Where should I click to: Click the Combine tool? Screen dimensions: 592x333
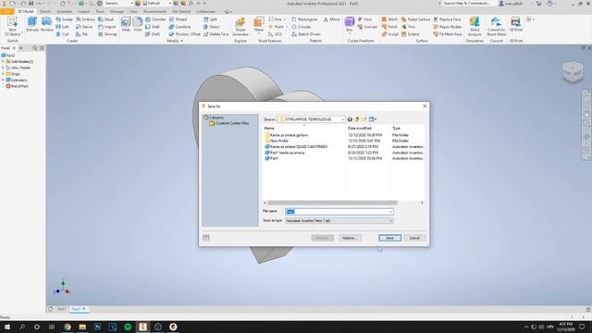pos(179,27)
